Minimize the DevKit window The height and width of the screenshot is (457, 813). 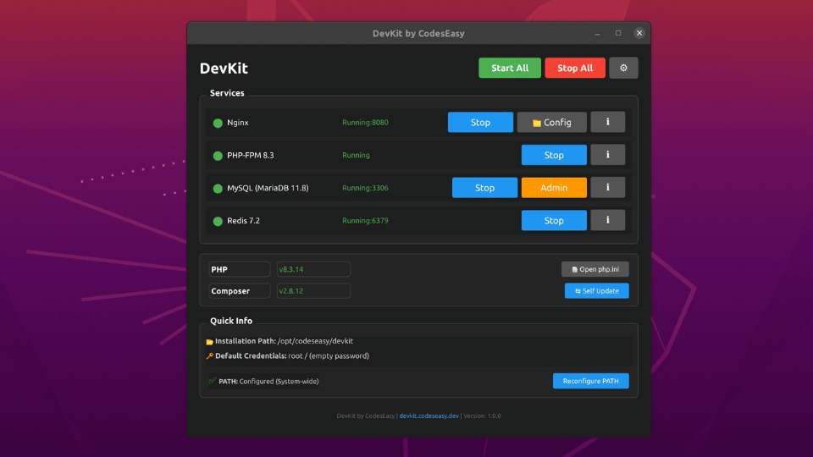597,33
